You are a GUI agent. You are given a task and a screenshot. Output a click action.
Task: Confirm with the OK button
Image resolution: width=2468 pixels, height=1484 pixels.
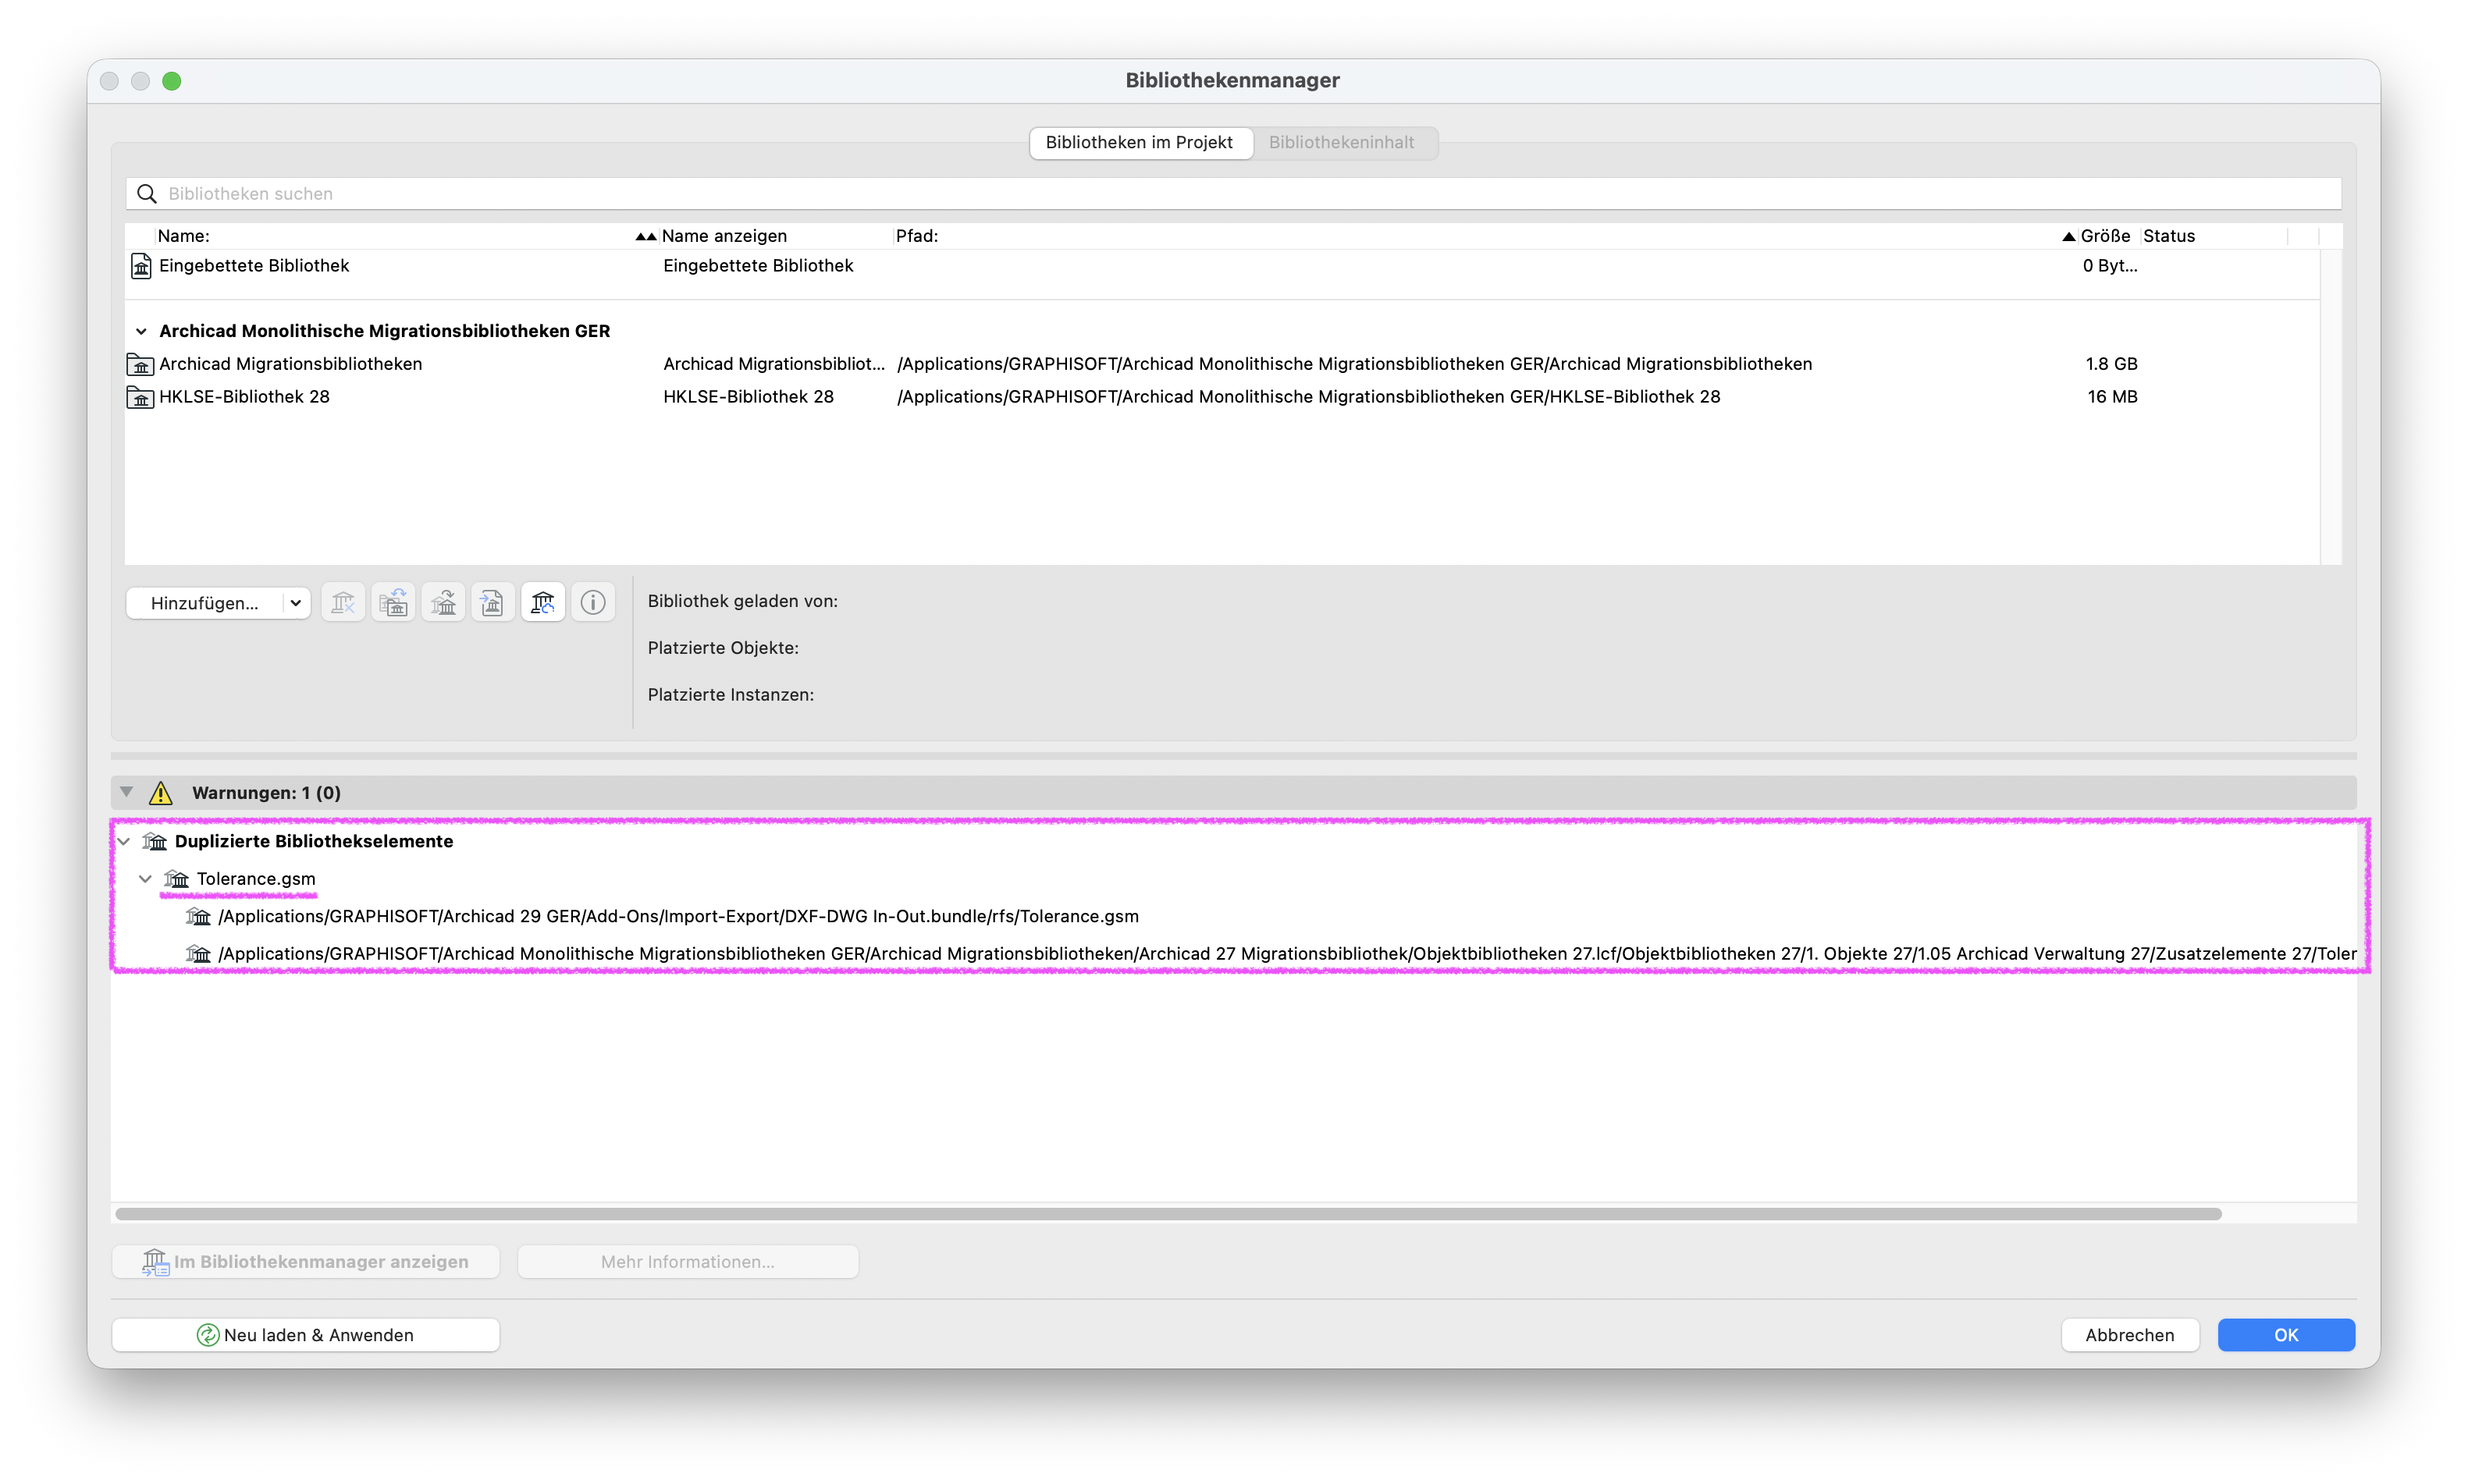[x=2286, y=1335]
